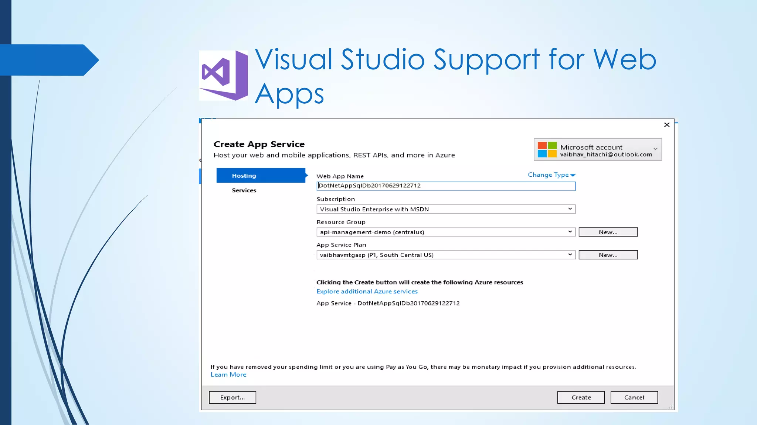Click the Create button
The image size is (757, 425).
click(581, 397)
